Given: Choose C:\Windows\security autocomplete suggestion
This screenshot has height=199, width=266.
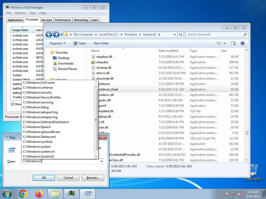Looking at the screenshot, I should pos(58,93).
